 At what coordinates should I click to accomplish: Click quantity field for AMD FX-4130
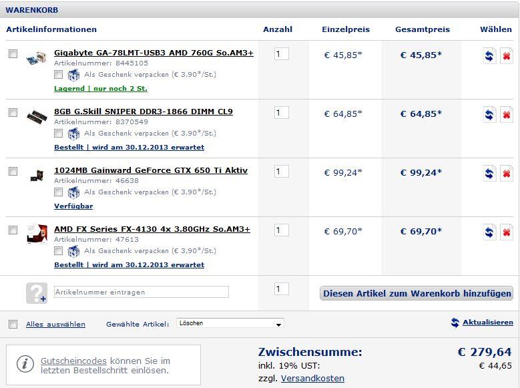282,230
